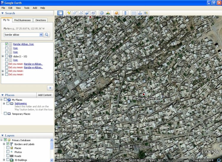Click the 3D Buildings layer icon
222x162 pixels.
point(12,160)
